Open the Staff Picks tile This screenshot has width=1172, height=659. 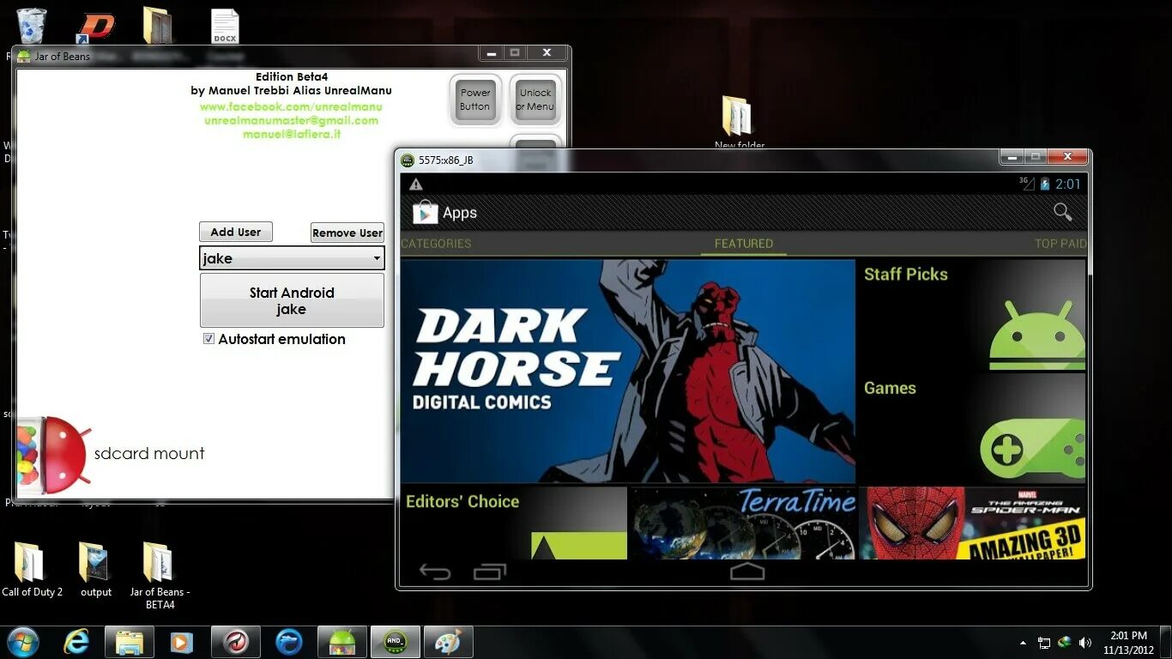[972, 315]
